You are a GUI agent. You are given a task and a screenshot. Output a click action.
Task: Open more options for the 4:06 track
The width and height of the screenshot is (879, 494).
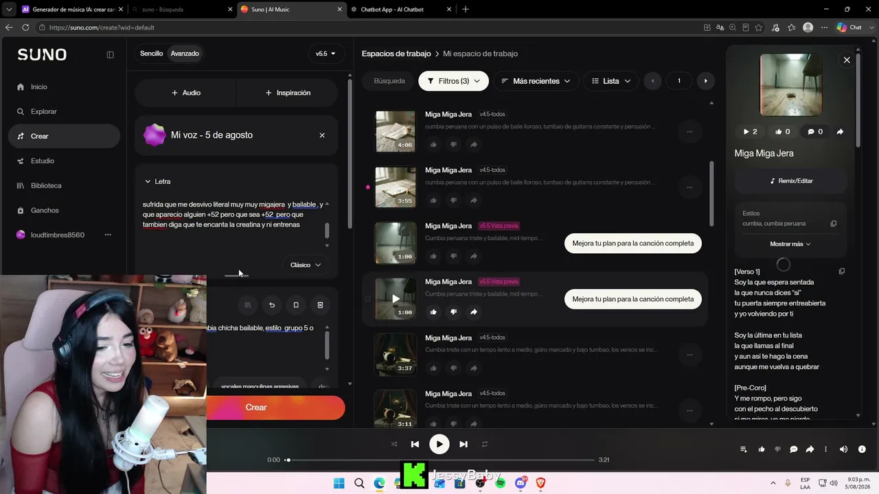(x=689, y=131)
